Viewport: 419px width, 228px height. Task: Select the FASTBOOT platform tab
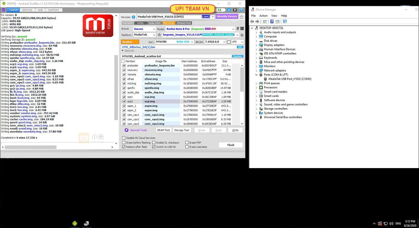click(128, 23)
